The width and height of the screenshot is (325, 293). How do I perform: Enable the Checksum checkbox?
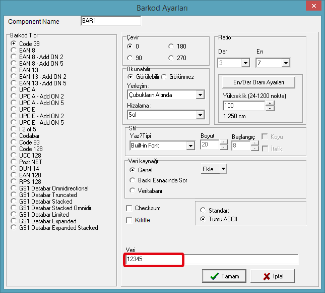[129, 208]
